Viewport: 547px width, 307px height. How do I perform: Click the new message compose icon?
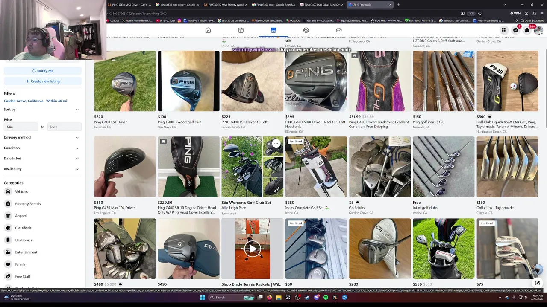[x=538, y=283]
